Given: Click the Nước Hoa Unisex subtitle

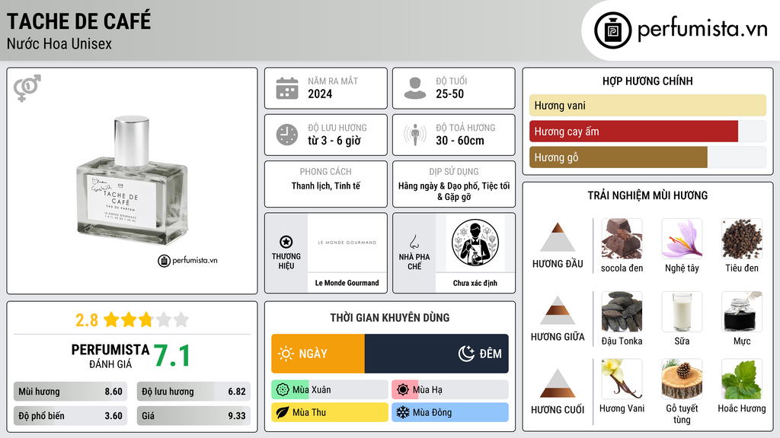Looking at the screenshot, I should (59, 44).
